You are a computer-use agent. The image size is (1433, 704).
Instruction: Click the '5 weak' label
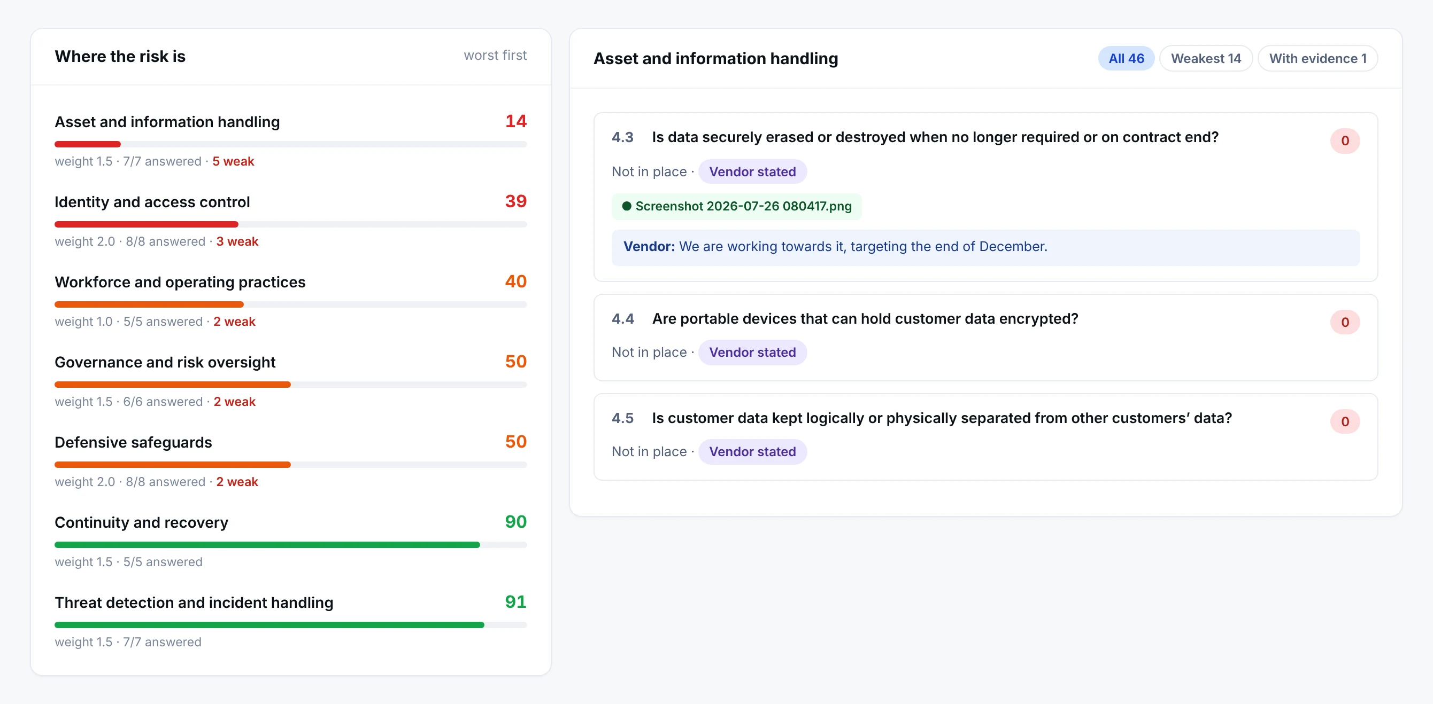point(233,161)
